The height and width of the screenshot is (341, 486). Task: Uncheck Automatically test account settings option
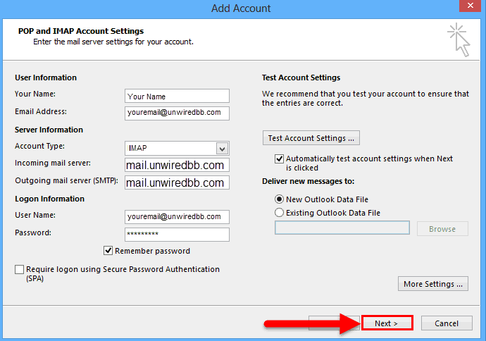point(279,159)
